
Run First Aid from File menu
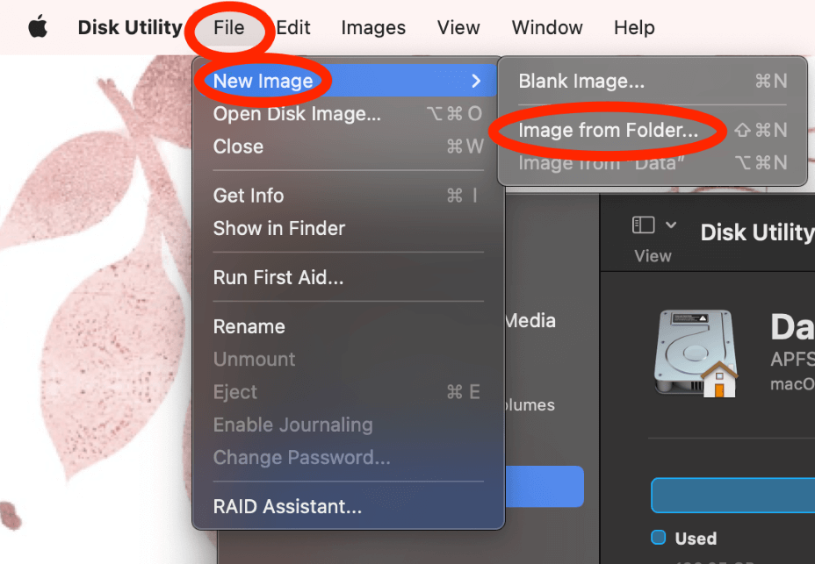[278, 278]
